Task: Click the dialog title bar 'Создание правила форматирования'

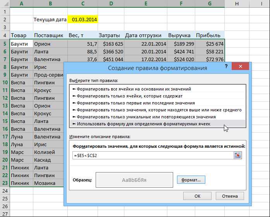Action: point(157,68)
